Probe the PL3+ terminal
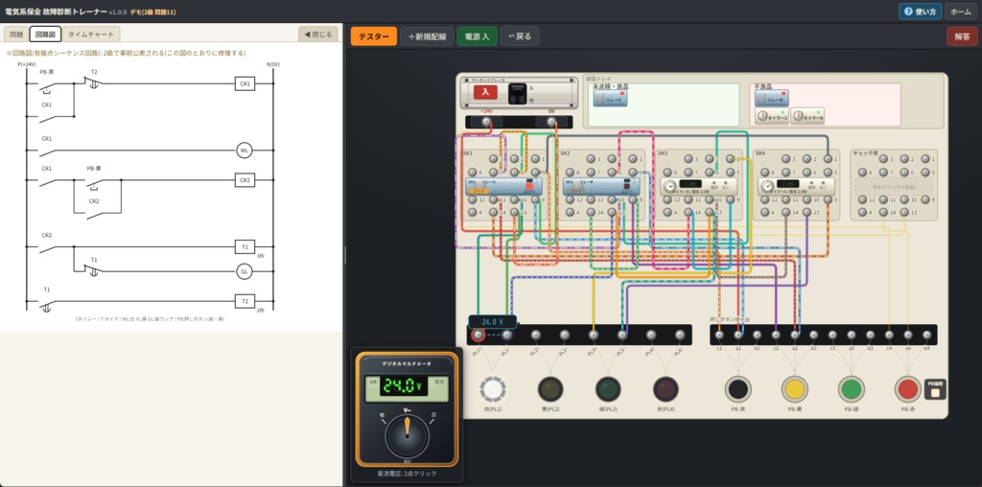Screen dimensions: 982x487 tap(593, 336)
